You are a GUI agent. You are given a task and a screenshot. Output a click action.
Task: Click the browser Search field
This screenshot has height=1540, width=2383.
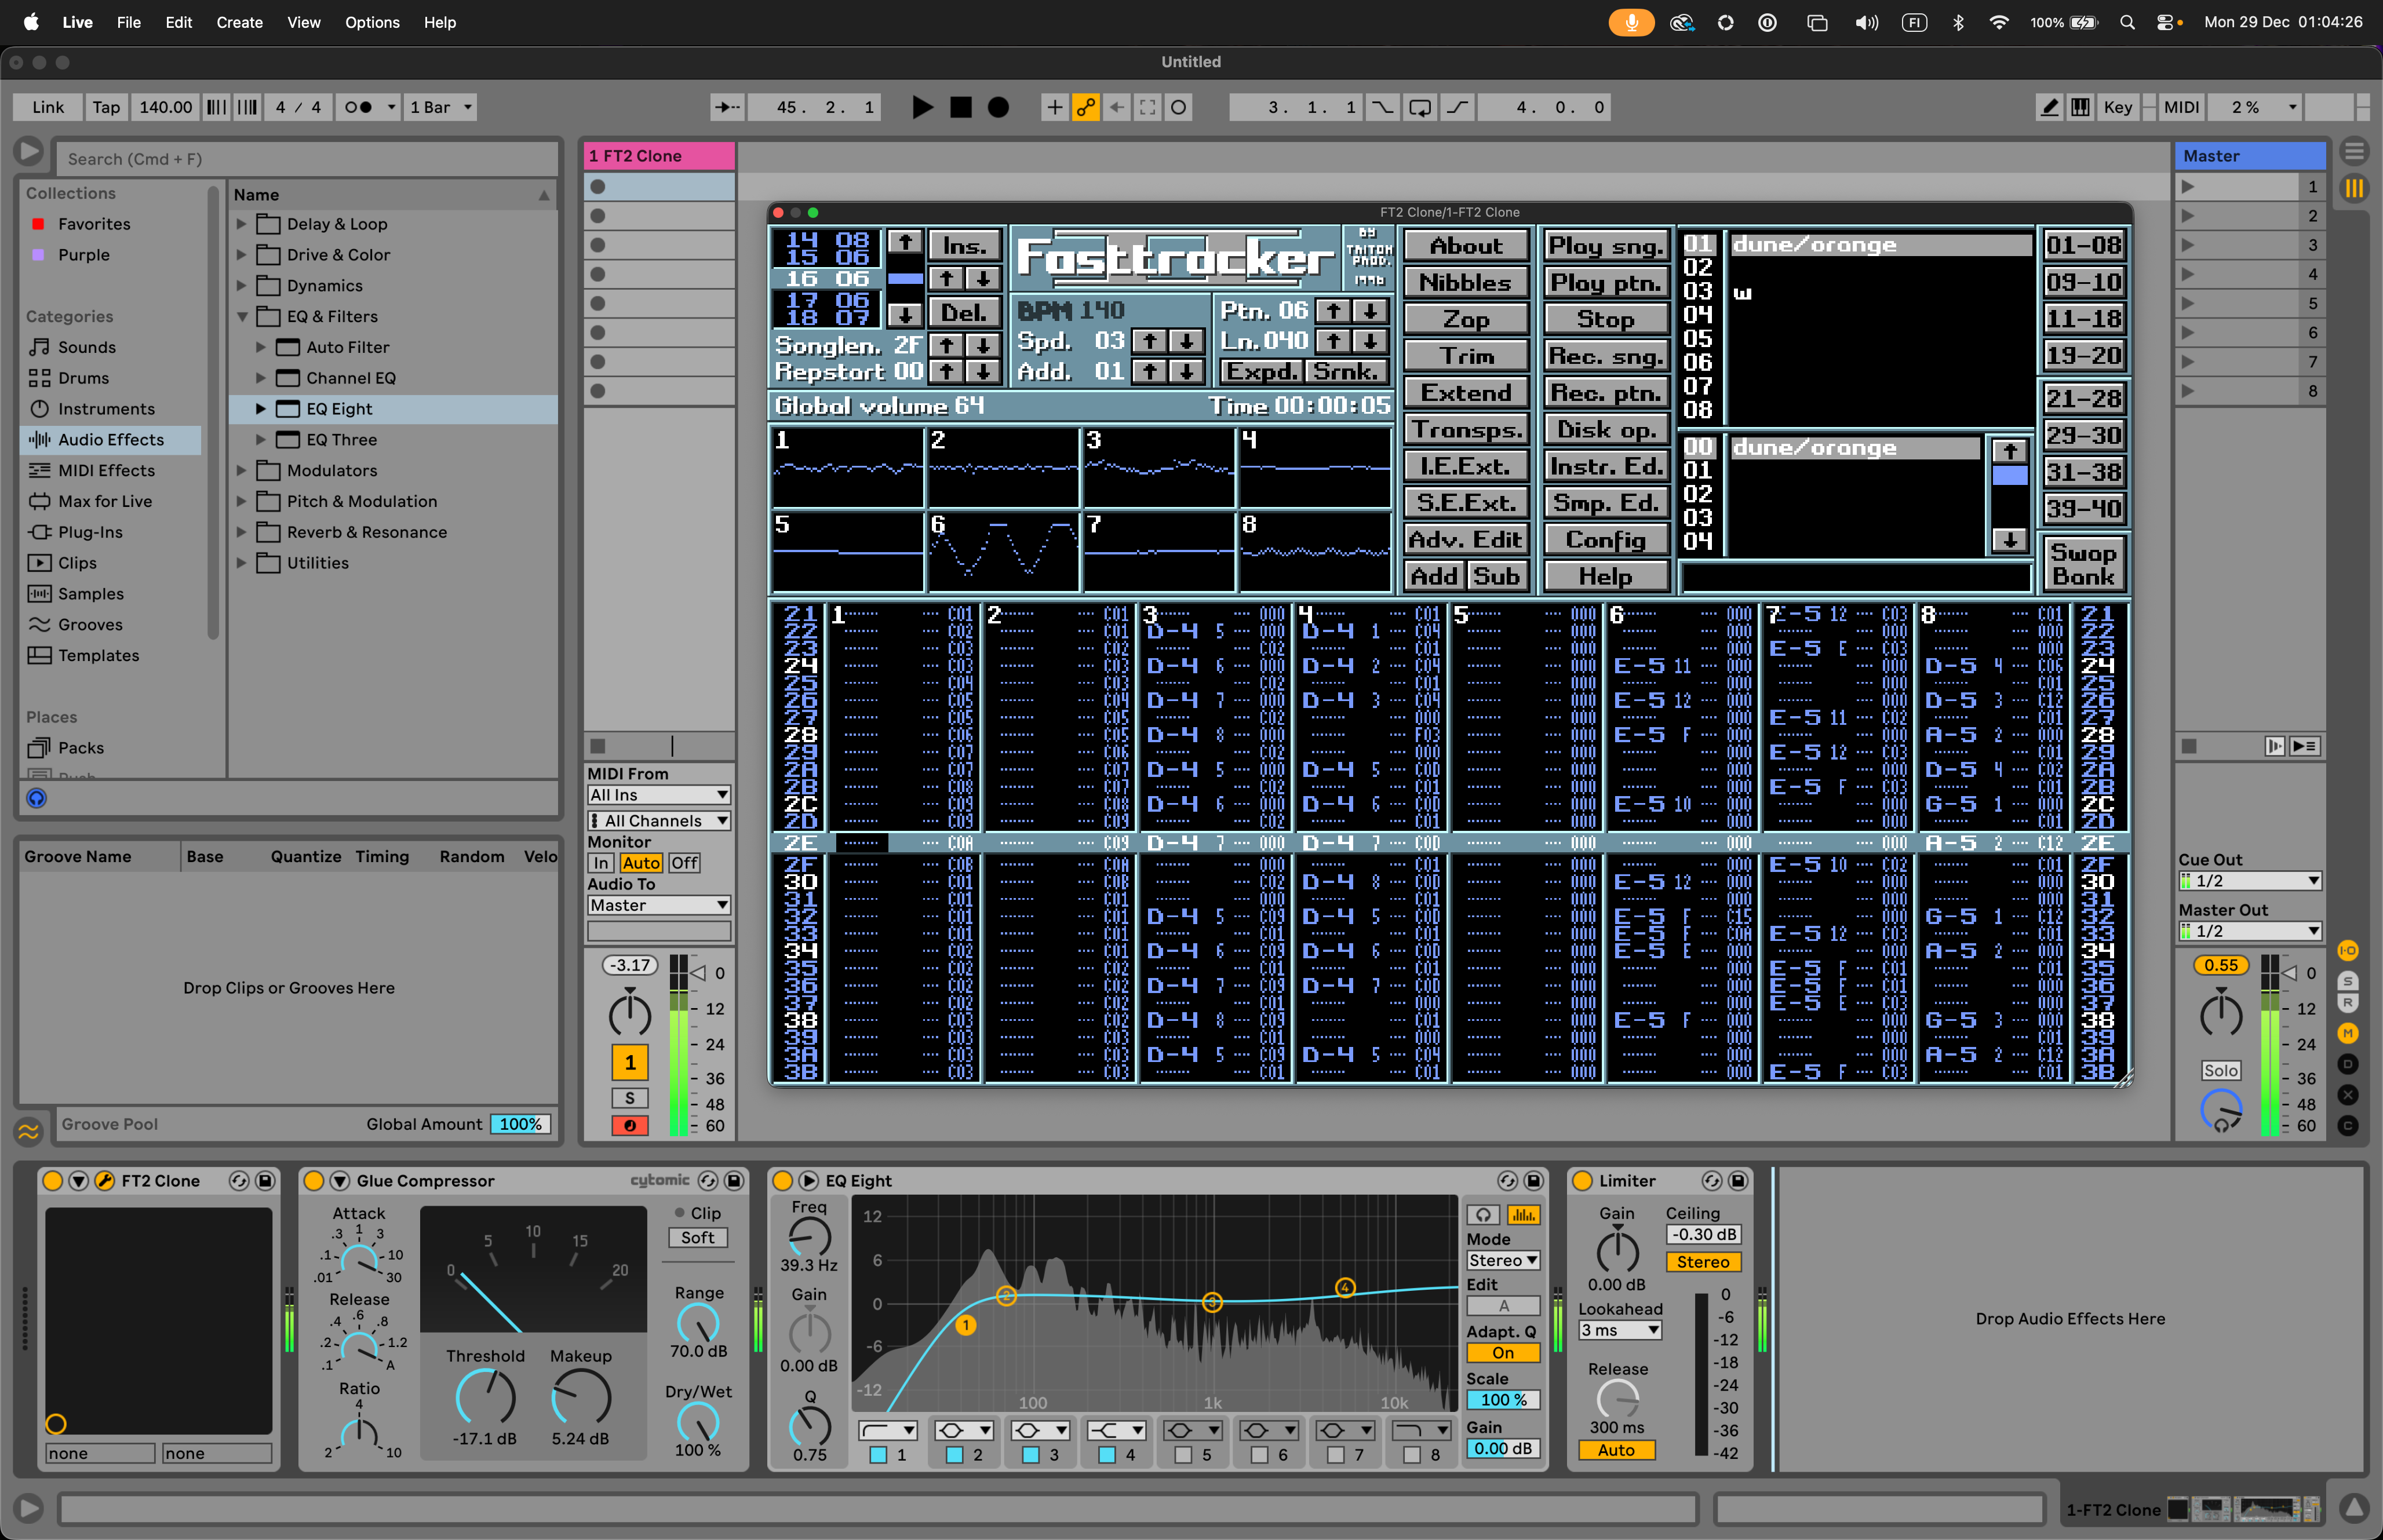pos(305,159)
